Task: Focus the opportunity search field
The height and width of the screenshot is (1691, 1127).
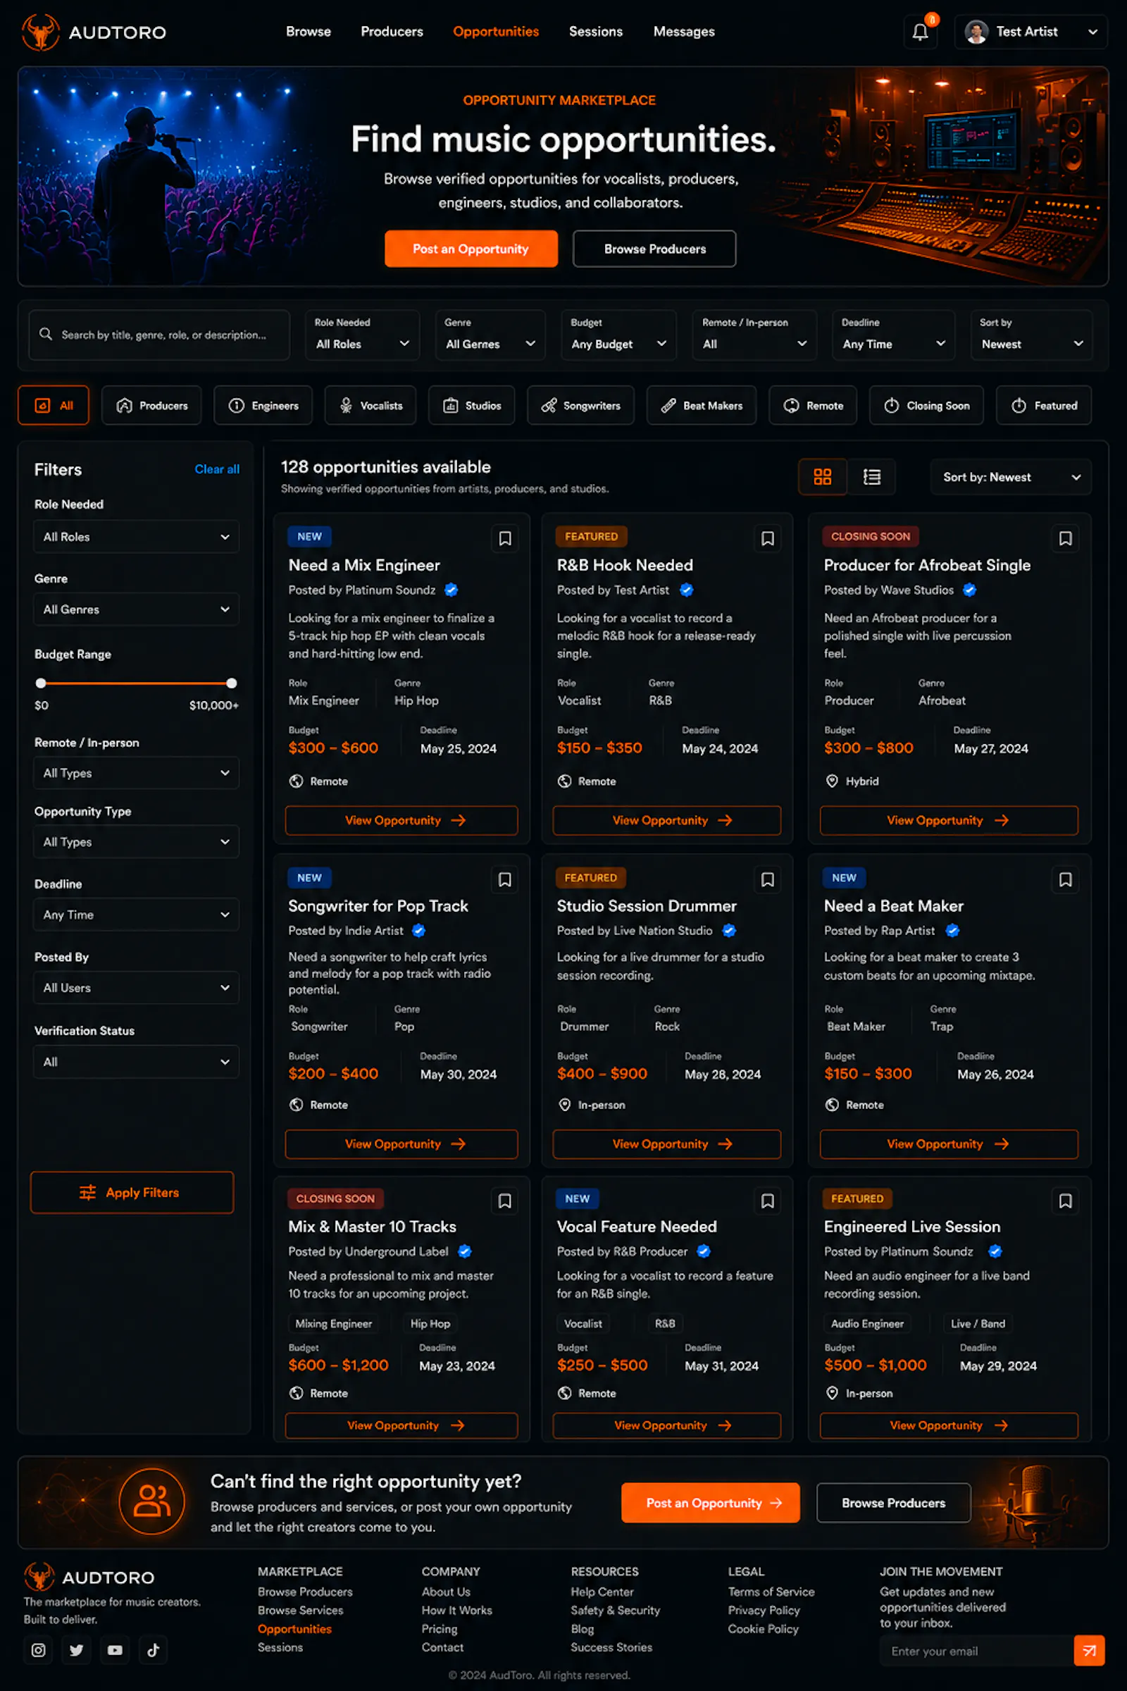Action: click(159, 335)
